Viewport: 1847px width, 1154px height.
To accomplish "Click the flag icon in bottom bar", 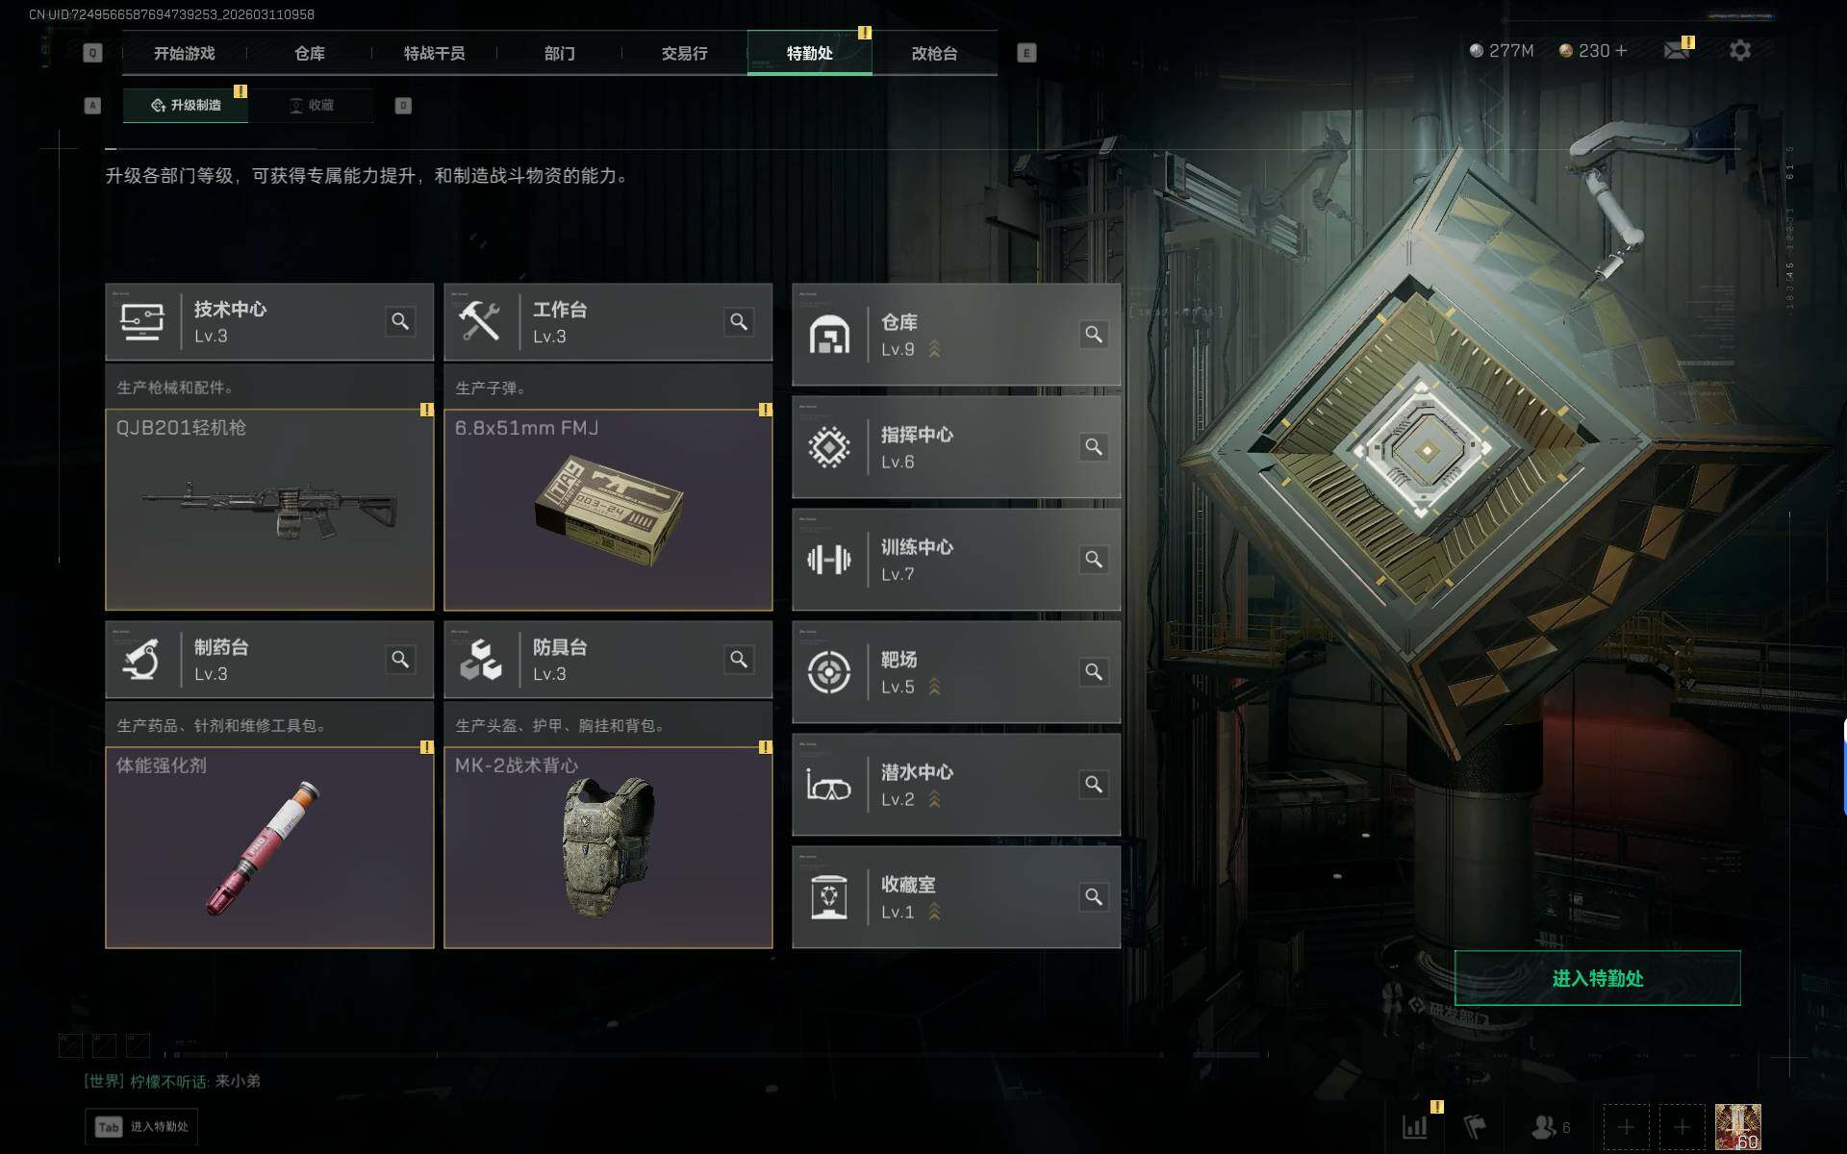I will point(1475,1126).
